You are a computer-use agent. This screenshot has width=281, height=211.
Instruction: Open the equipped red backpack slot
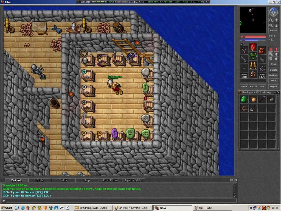coord(262,50)
